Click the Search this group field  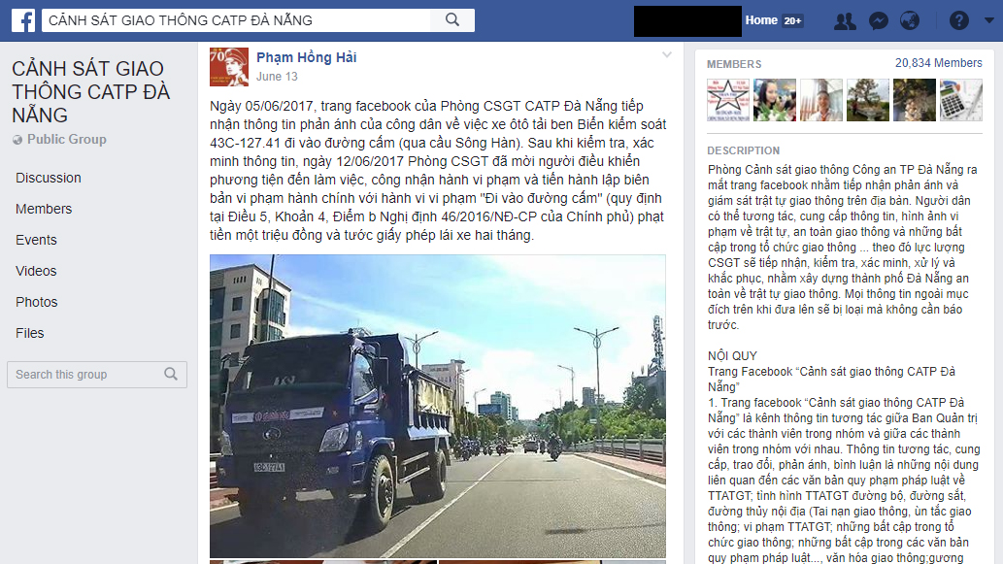[x=96, y=375]
